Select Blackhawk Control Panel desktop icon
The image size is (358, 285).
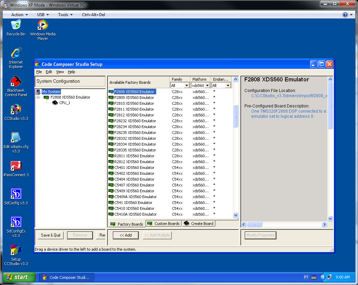(16, 86)
